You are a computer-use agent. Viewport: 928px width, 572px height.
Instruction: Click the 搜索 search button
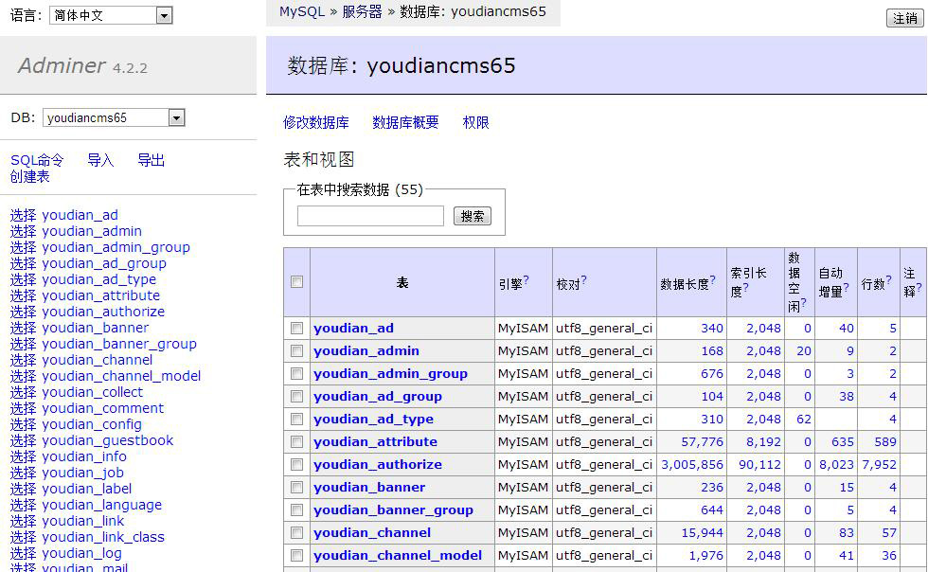473,216
